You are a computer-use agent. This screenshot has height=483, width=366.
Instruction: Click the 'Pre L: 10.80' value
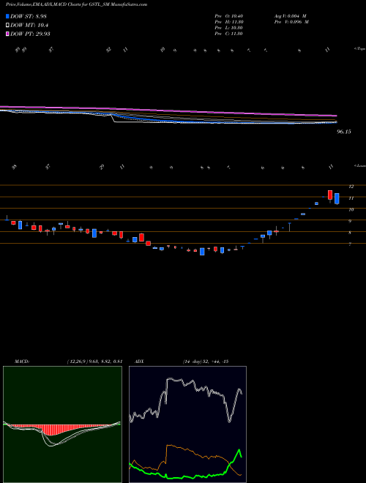point(229,28)
